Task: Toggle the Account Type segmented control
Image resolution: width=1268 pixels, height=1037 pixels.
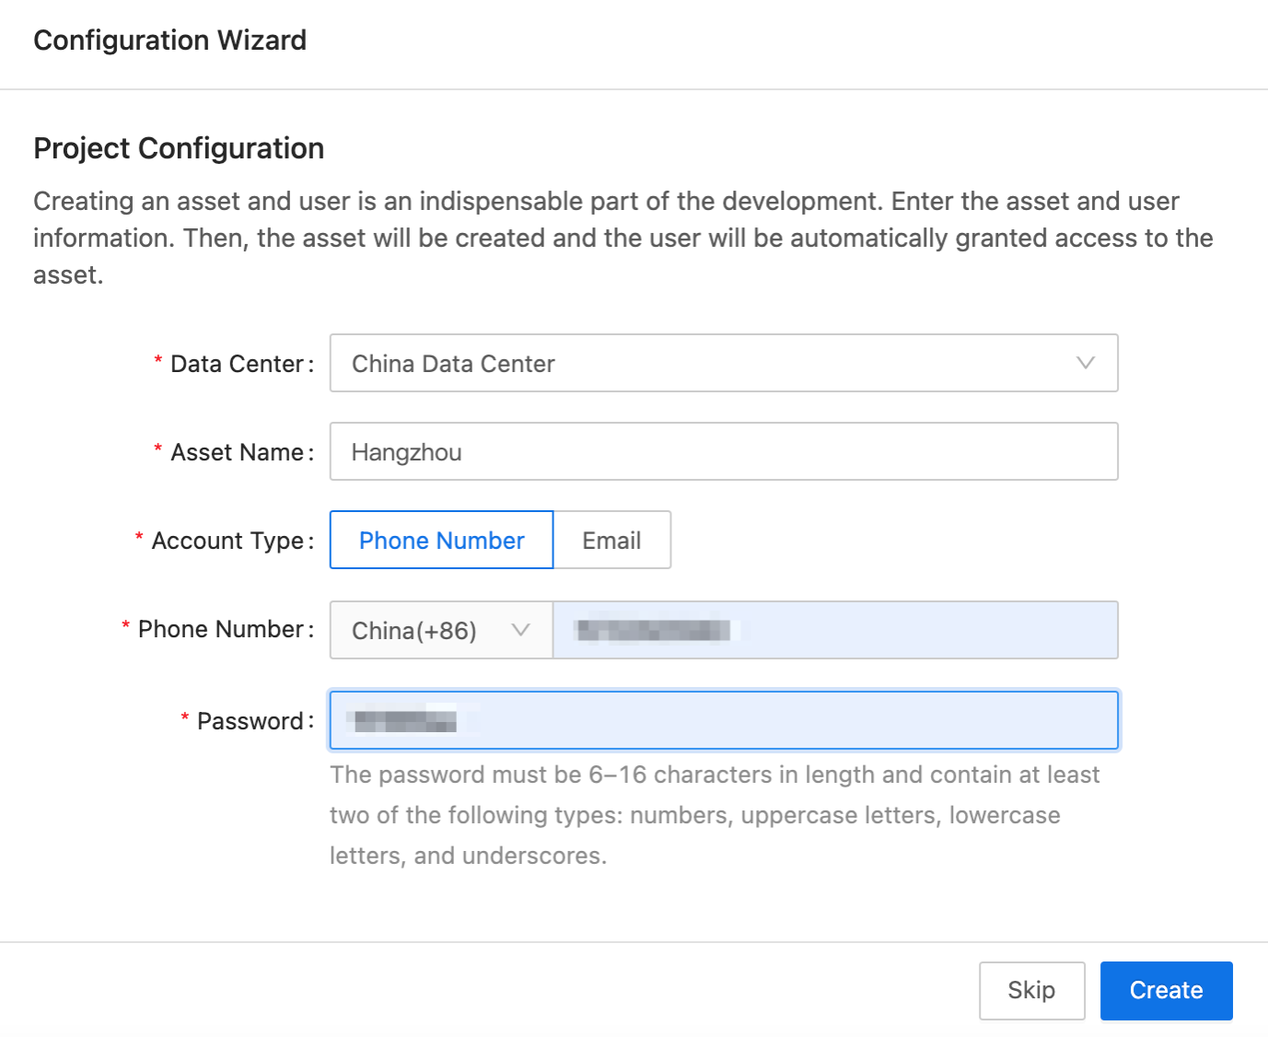Action: tap(500, 540)
